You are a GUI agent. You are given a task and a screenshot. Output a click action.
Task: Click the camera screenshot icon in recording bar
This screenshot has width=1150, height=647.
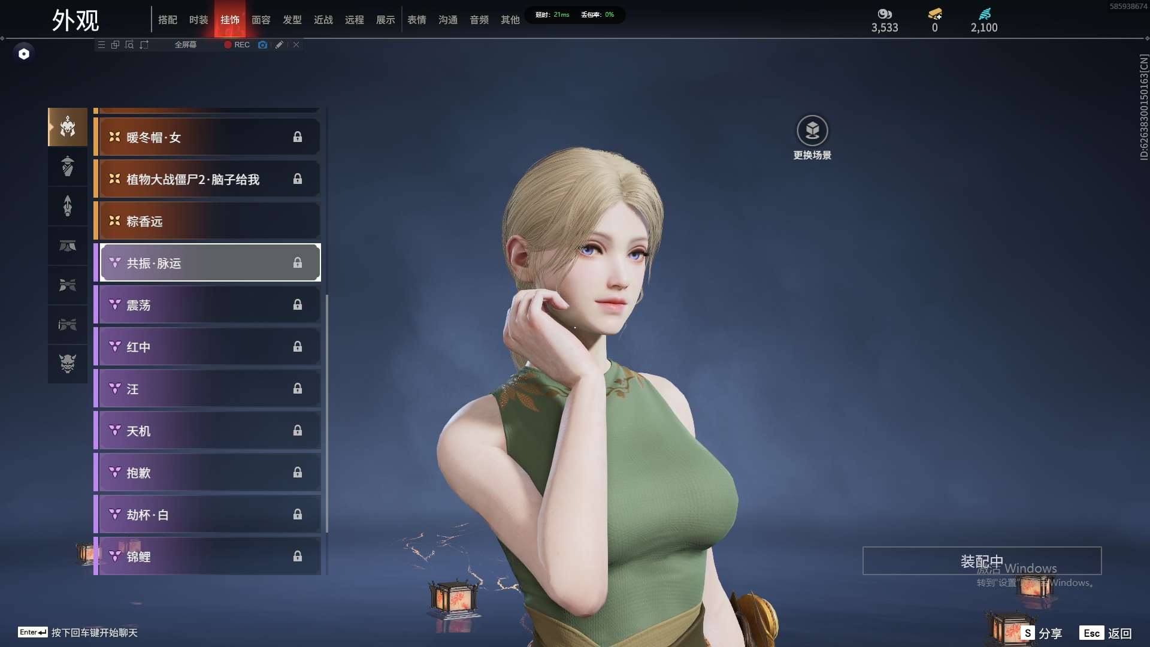[x=262, y=45]
